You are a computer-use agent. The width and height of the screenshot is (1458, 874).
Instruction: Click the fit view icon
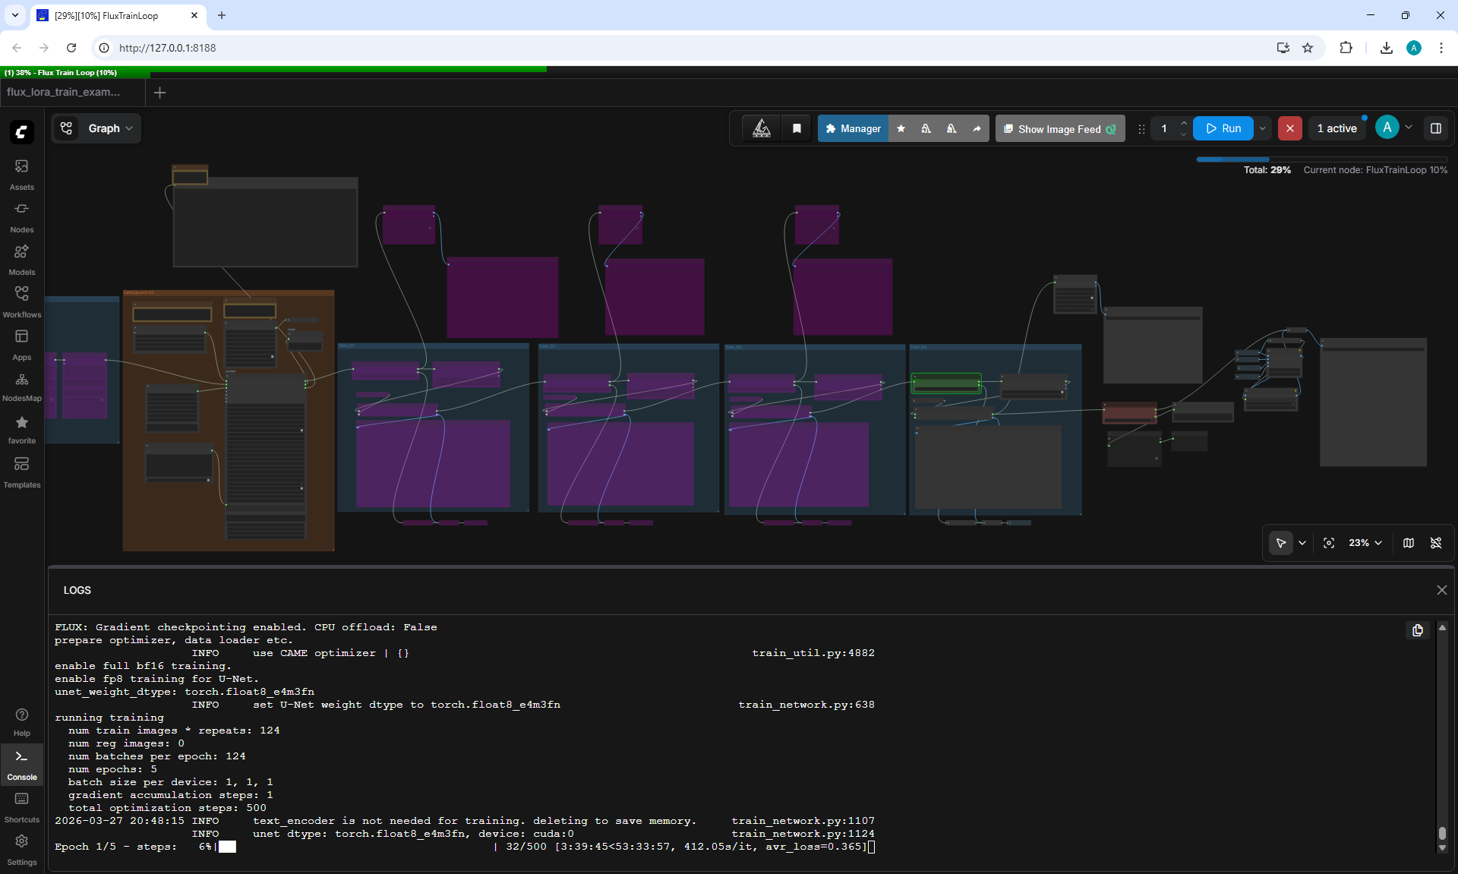tap(1329, 543)
